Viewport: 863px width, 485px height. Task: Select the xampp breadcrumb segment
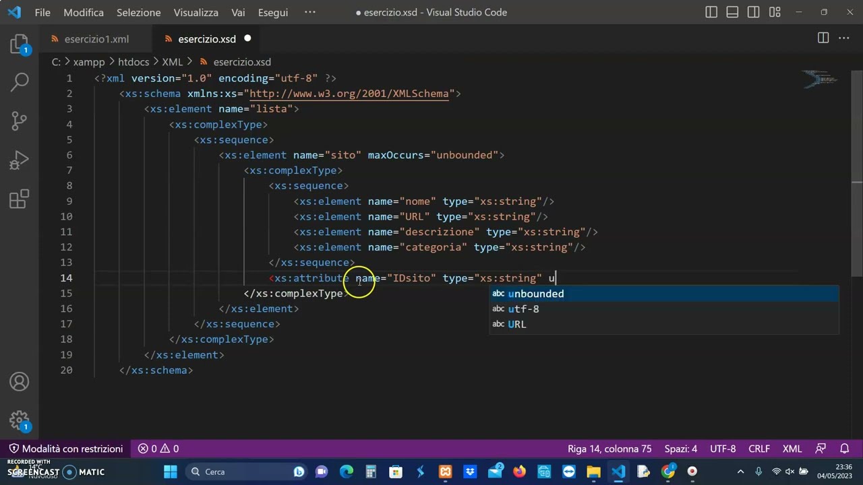(x=88, y=62)
